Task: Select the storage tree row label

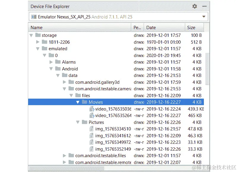Action: [49, 35]
